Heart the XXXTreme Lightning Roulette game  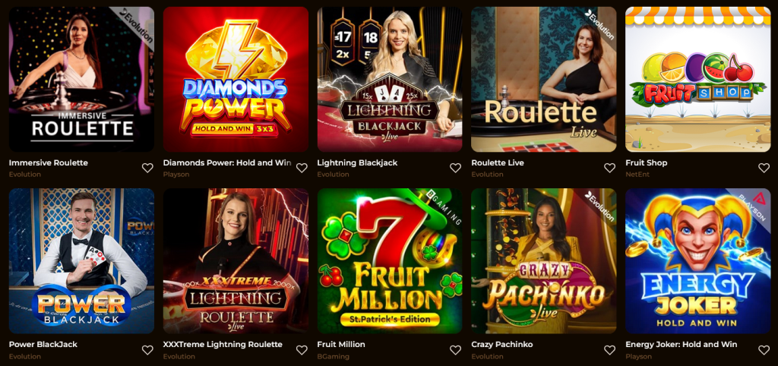[302, 350]
